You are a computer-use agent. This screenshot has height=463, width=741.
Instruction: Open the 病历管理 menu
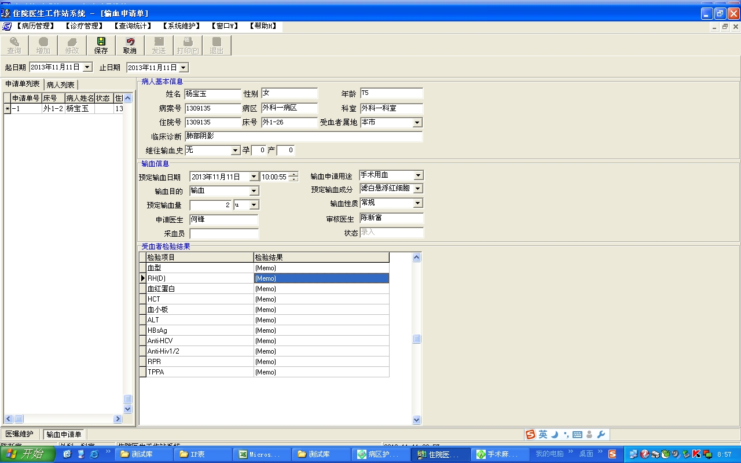[x=35, y=26]
